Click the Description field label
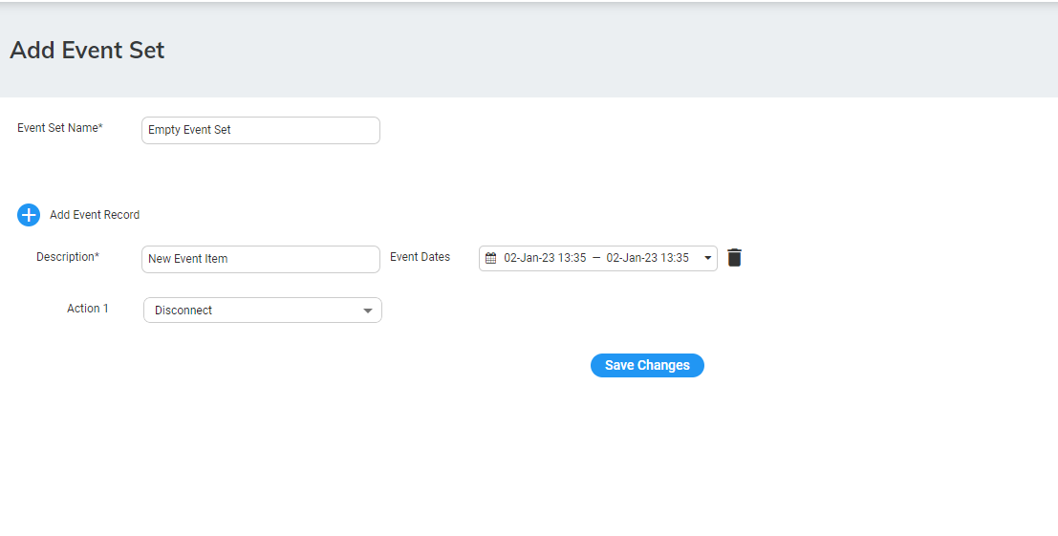The height and width of the screenshot is (536, 1058). tap(68, 257)
